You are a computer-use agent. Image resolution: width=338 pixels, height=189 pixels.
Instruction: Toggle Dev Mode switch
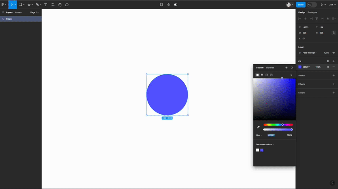(312, 4)
